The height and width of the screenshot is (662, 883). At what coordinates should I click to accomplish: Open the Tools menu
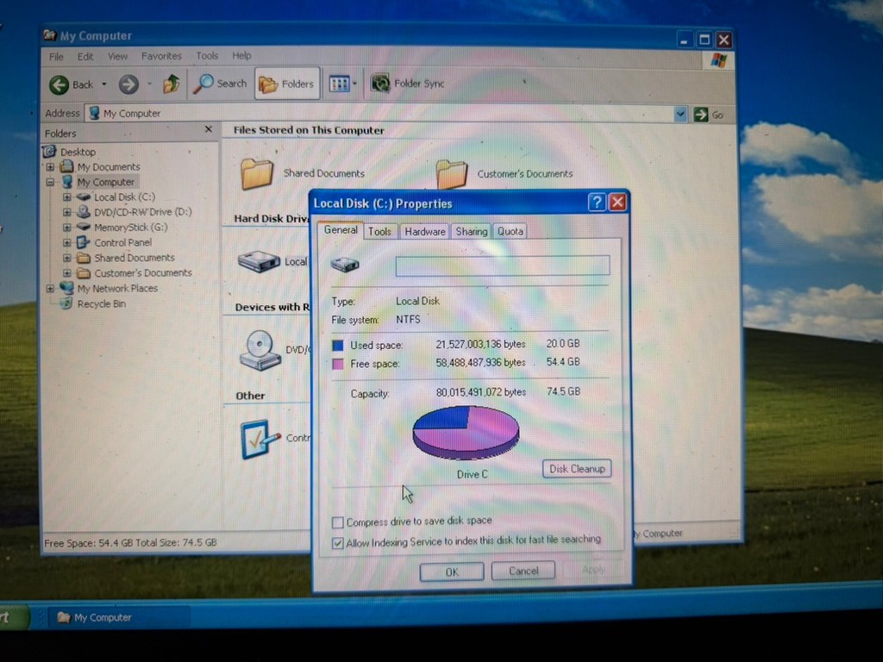[207, 56]
